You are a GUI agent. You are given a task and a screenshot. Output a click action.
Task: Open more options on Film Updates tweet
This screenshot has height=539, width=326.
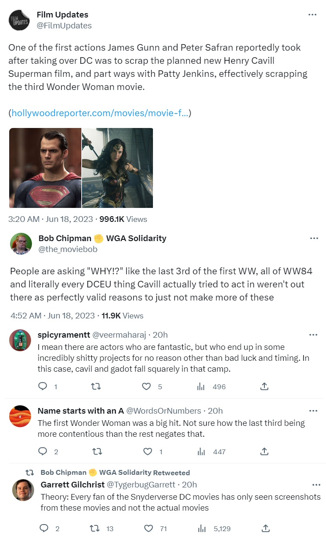[312, 15]
